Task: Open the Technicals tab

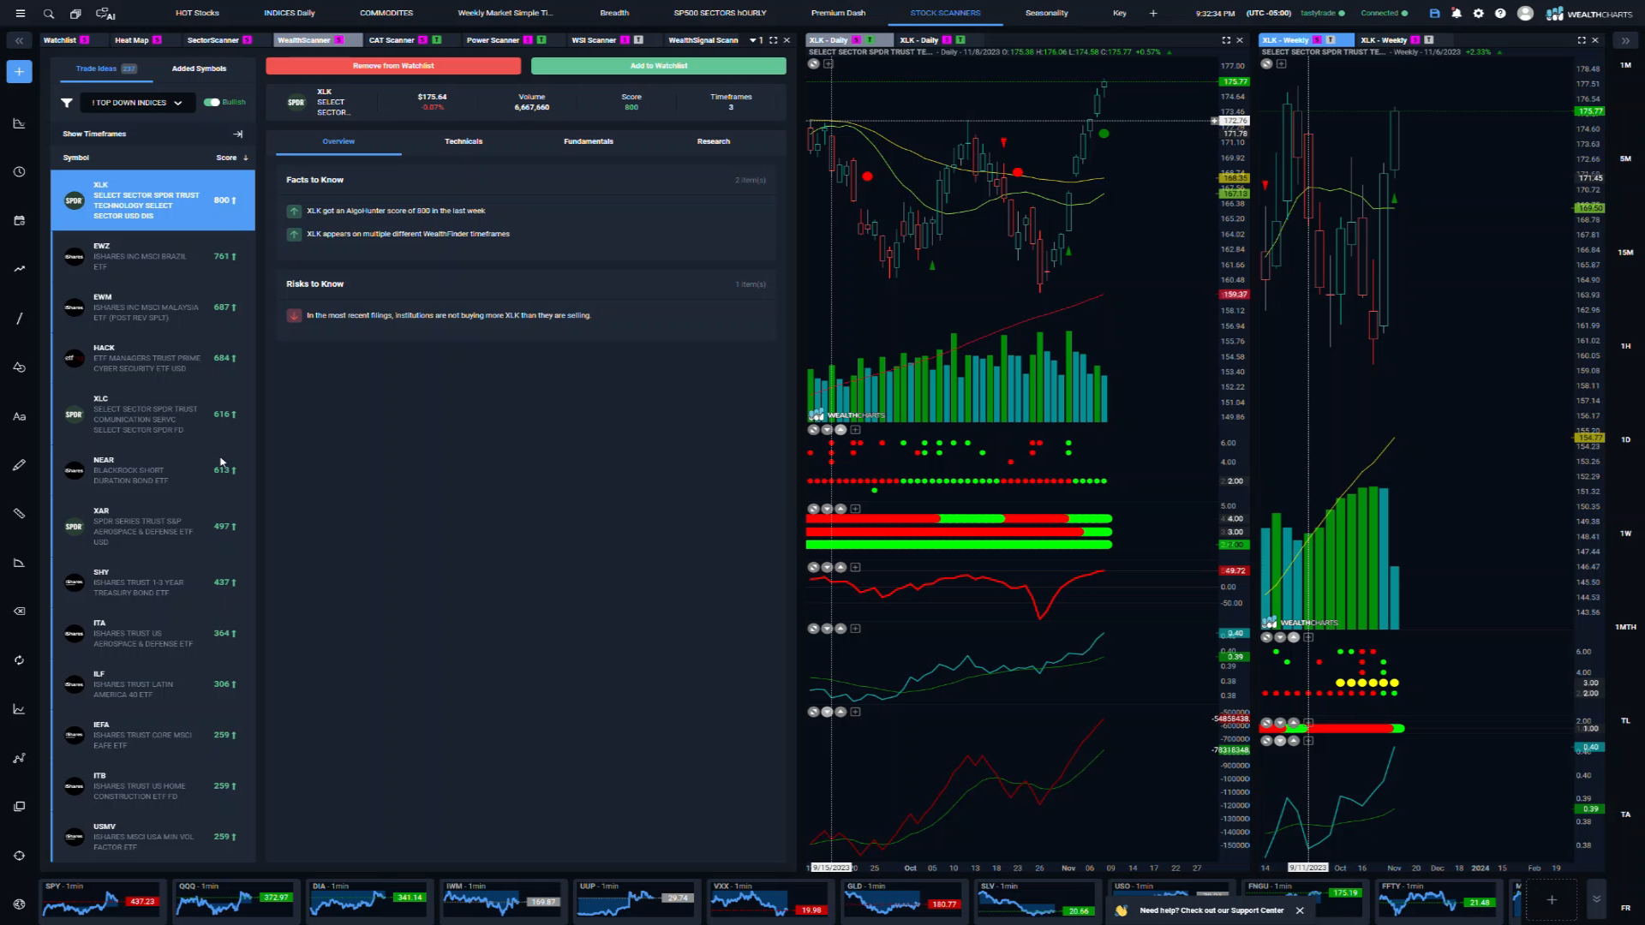Action: point(464,142)
